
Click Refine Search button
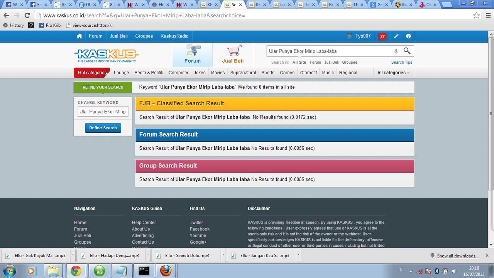coord(103,128)
